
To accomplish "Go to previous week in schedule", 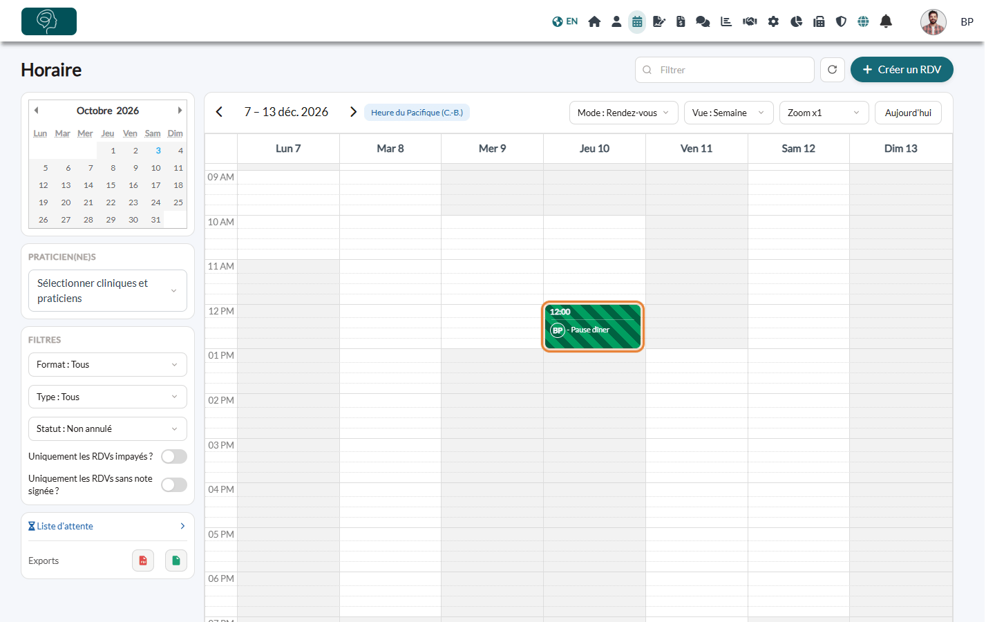I will coord(219,112).
